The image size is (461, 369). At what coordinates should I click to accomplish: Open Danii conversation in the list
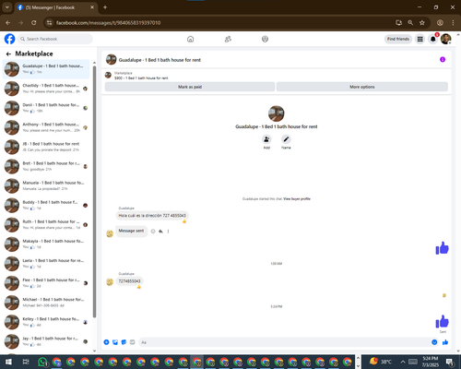(x=46, y=108)
